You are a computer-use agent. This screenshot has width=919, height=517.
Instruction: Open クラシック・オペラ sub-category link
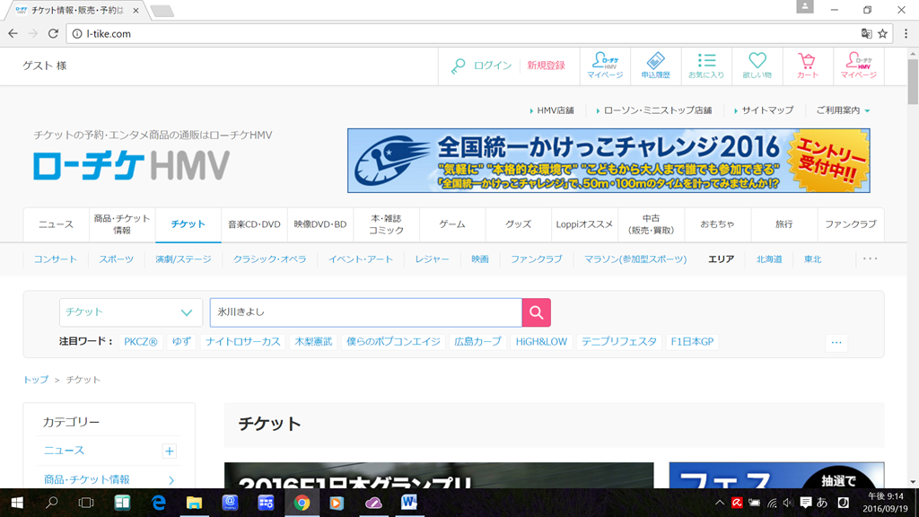click(x=269, y=259)
